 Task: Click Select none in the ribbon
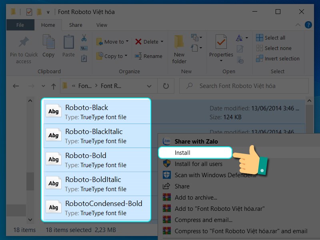point(274,48)
